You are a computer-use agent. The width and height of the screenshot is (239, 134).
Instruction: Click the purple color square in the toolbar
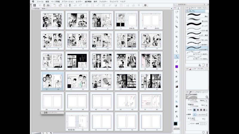point(177,67)
